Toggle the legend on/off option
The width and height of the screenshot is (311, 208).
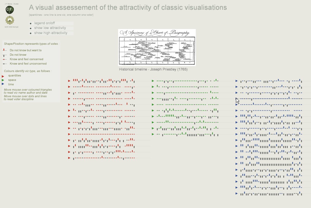51,23
